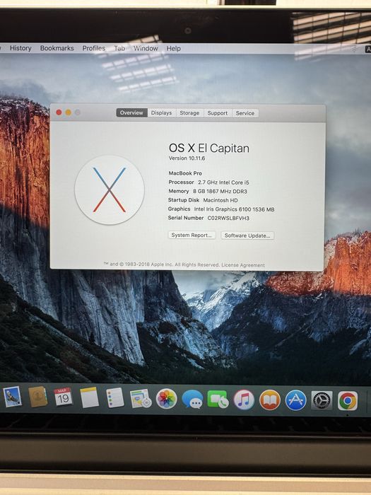Switch to the Storage tab
371x495 pixels.
[189, 113]
